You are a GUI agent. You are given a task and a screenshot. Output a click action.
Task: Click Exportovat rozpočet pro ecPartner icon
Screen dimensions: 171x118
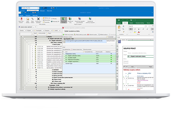pos(80,20)
